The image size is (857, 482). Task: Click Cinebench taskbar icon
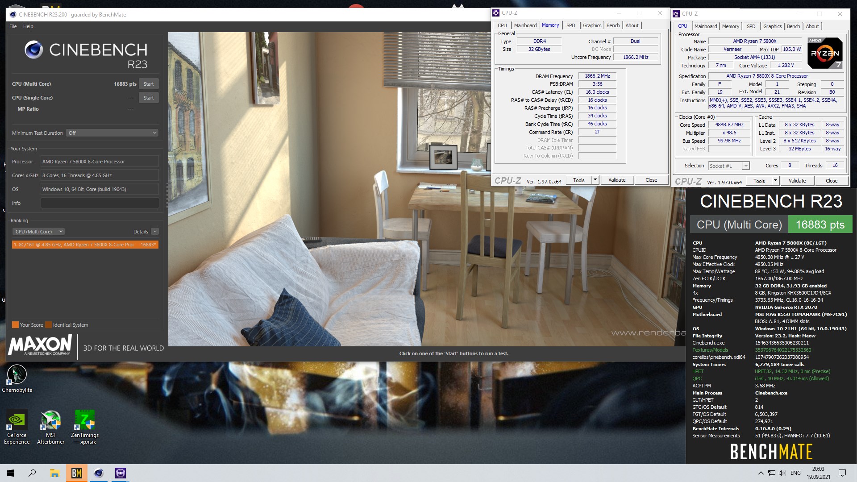[x=99, y=473]
